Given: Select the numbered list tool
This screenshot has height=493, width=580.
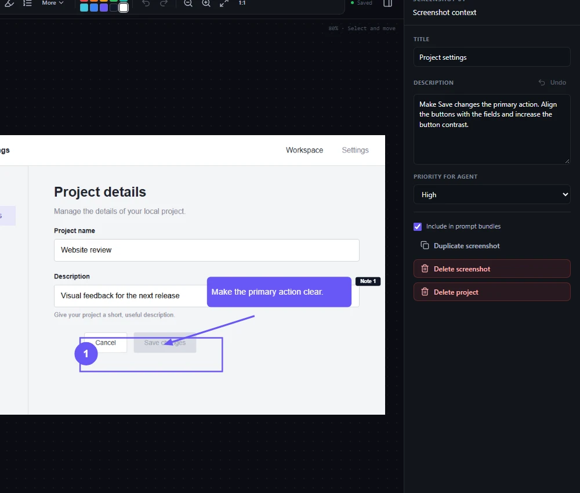Looking at the screenshot, I should click(x=27, y=3).
